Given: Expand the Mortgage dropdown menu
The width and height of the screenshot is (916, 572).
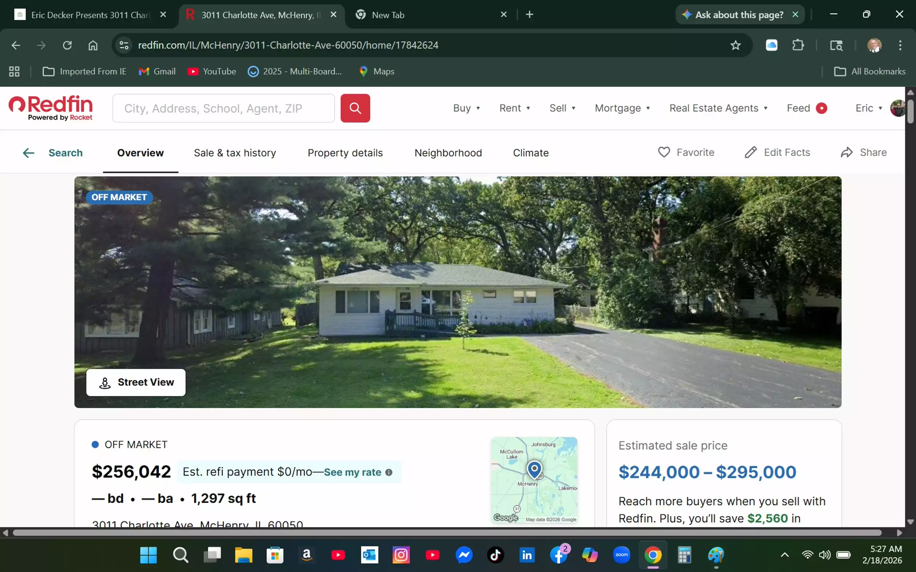Looking at the screenshot, I should click(x=622, y=108).
